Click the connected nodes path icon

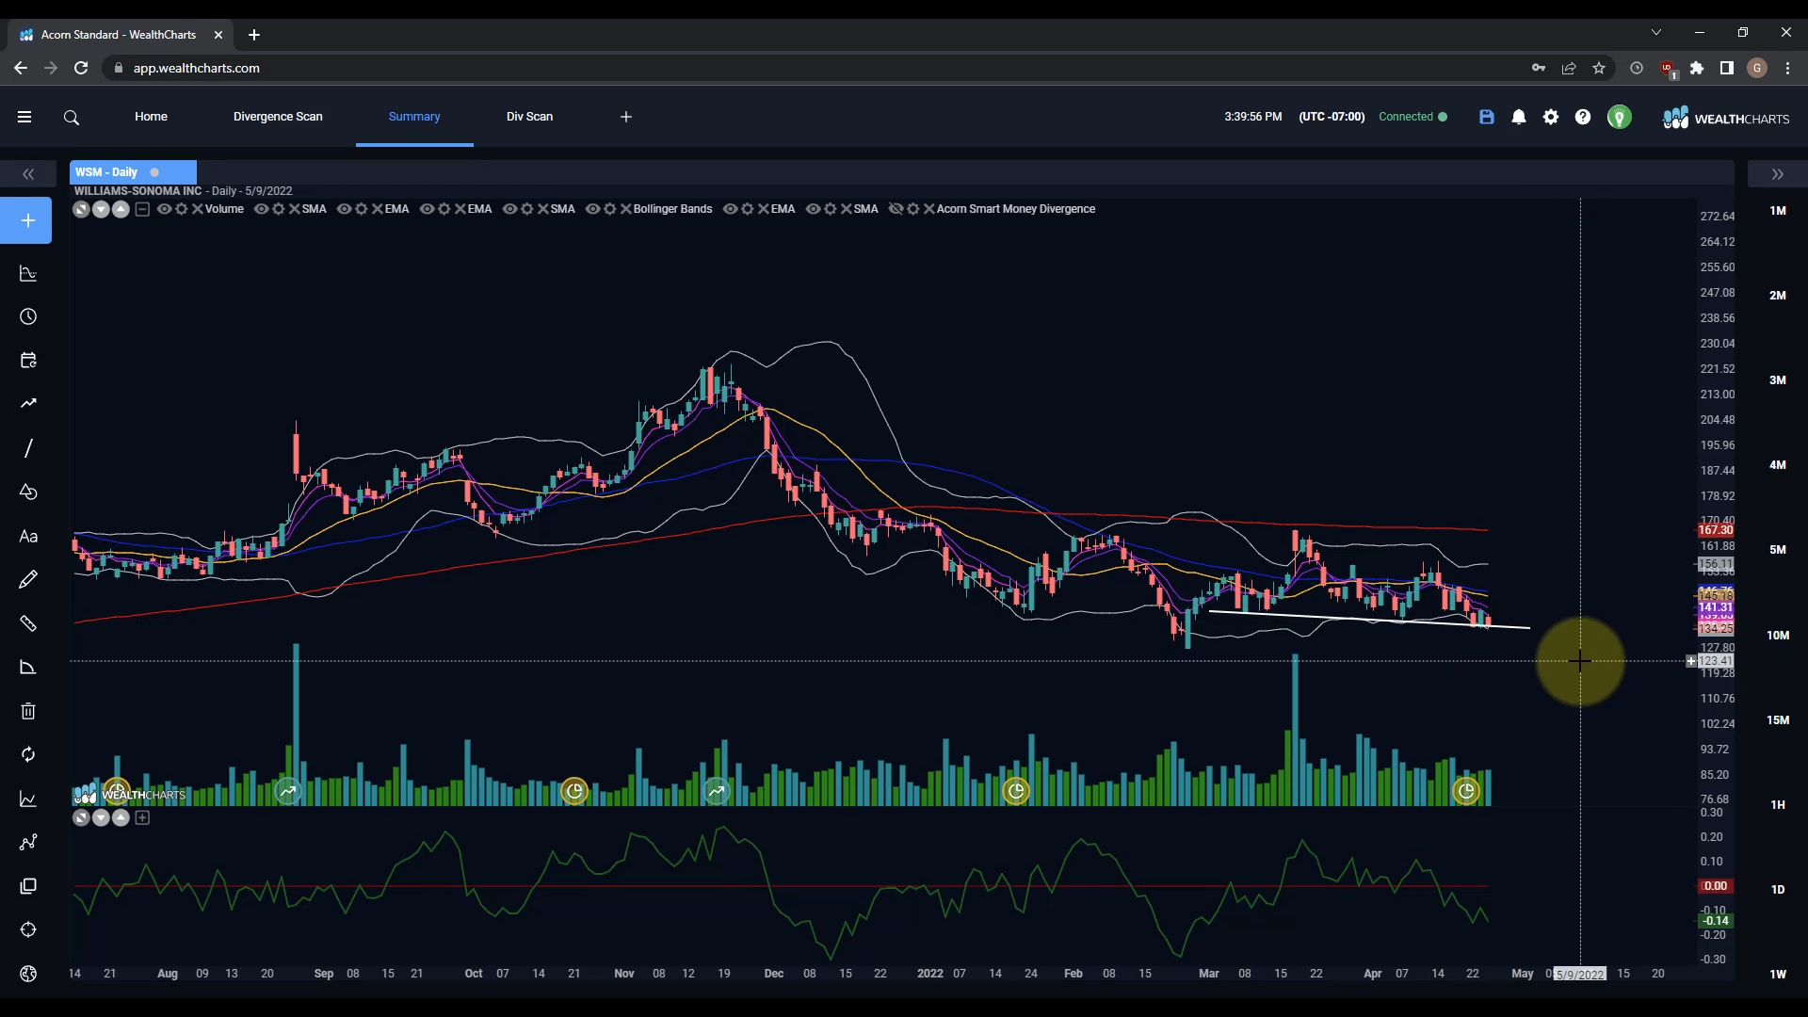(x=28, y=842)
